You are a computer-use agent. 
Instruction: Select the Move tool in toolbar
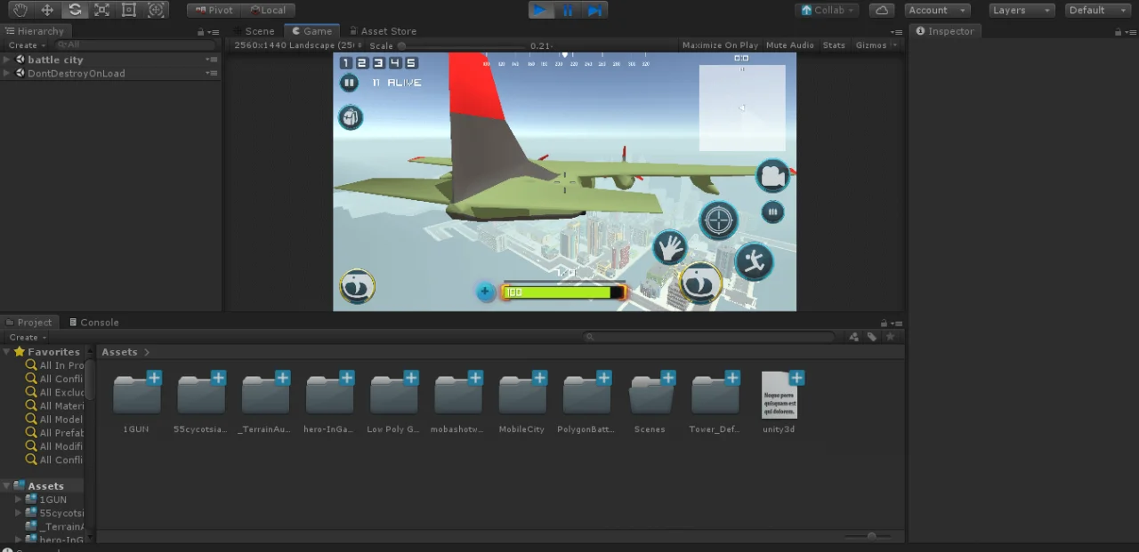47,10
